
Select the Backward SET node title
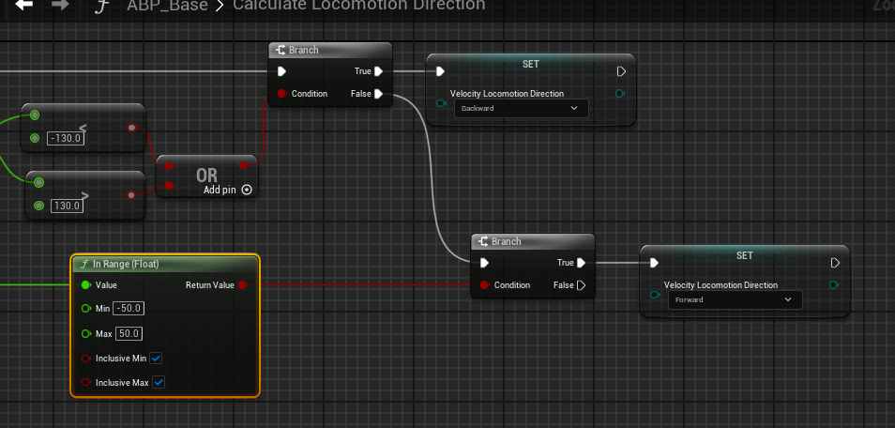[530, 64]
